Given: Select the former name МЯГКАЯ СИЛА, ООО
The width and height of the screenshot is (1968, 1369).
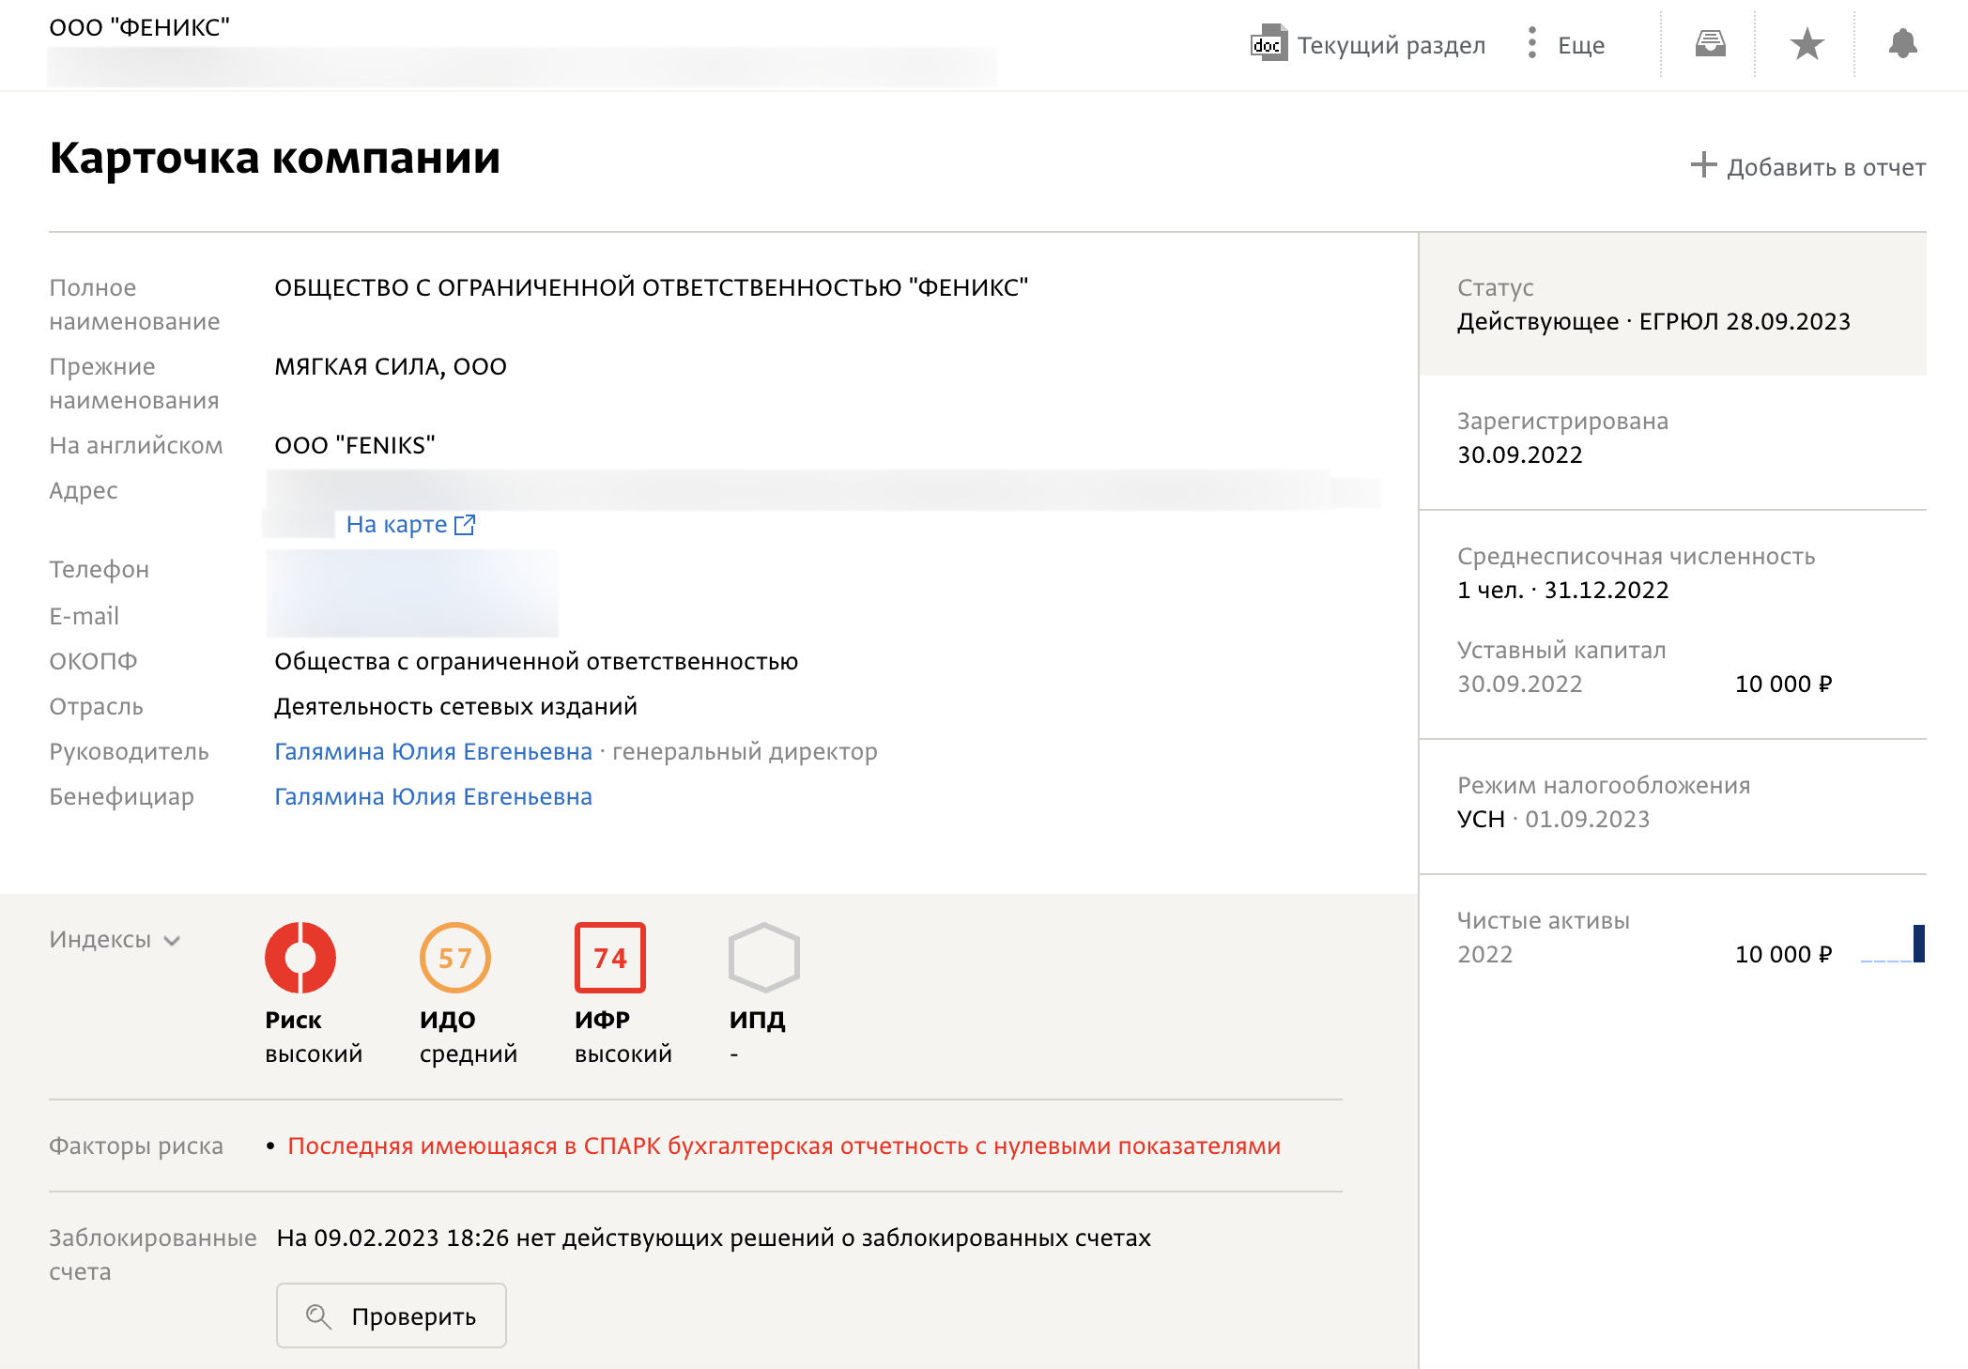Looking at the screenshot, I should tap(391, 366).
